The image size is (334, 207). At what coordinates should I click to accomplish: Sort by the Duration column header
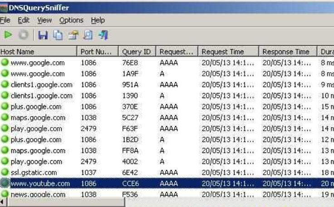pos(326,52)
